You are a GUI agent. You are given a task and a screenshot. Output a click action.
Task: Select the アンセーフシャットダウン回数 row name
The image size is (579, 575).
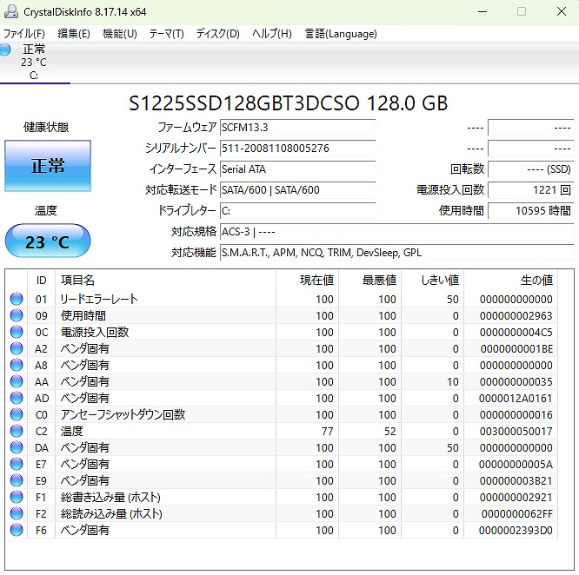[123, 414]
